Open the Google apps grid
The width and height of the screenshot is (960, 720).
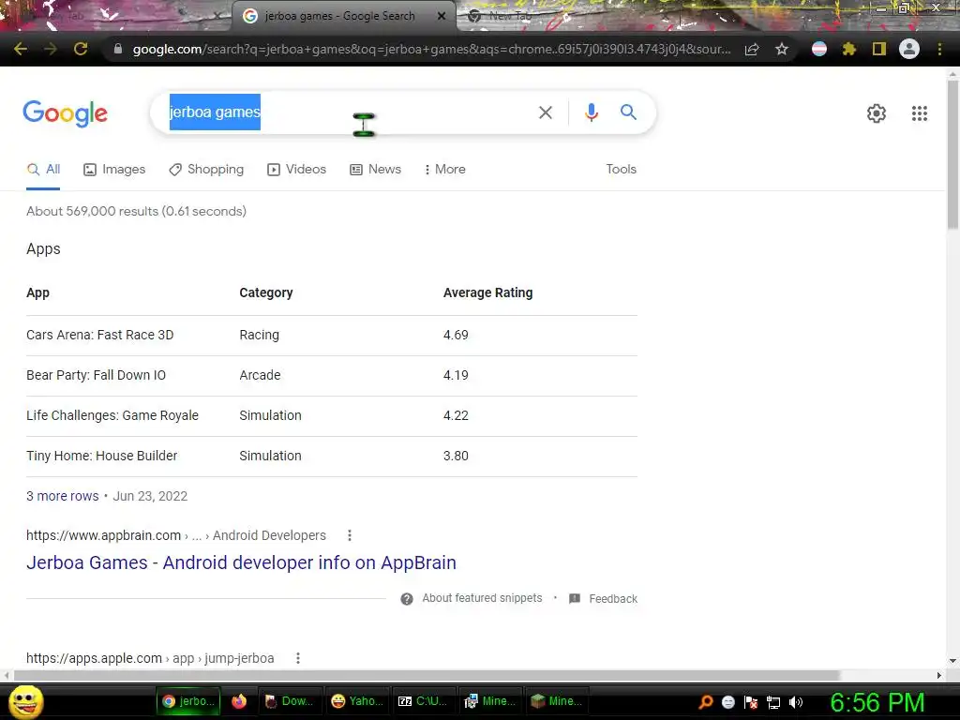[x=919, y=113]
